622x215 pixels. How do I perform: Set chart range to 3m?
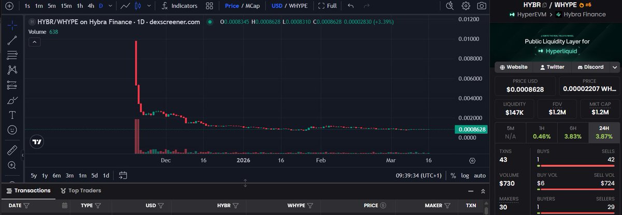pos(69,175)
